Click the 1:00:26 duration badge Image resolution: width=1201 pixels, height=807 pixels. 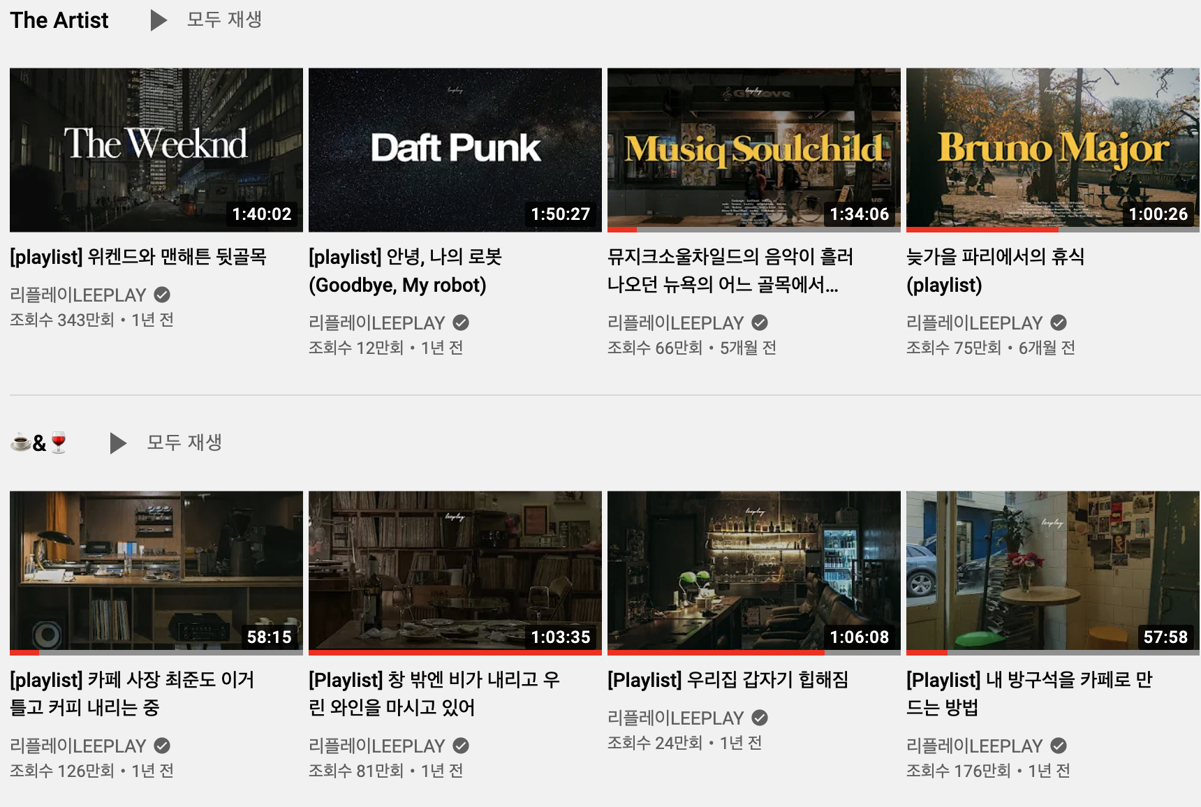1158,214
